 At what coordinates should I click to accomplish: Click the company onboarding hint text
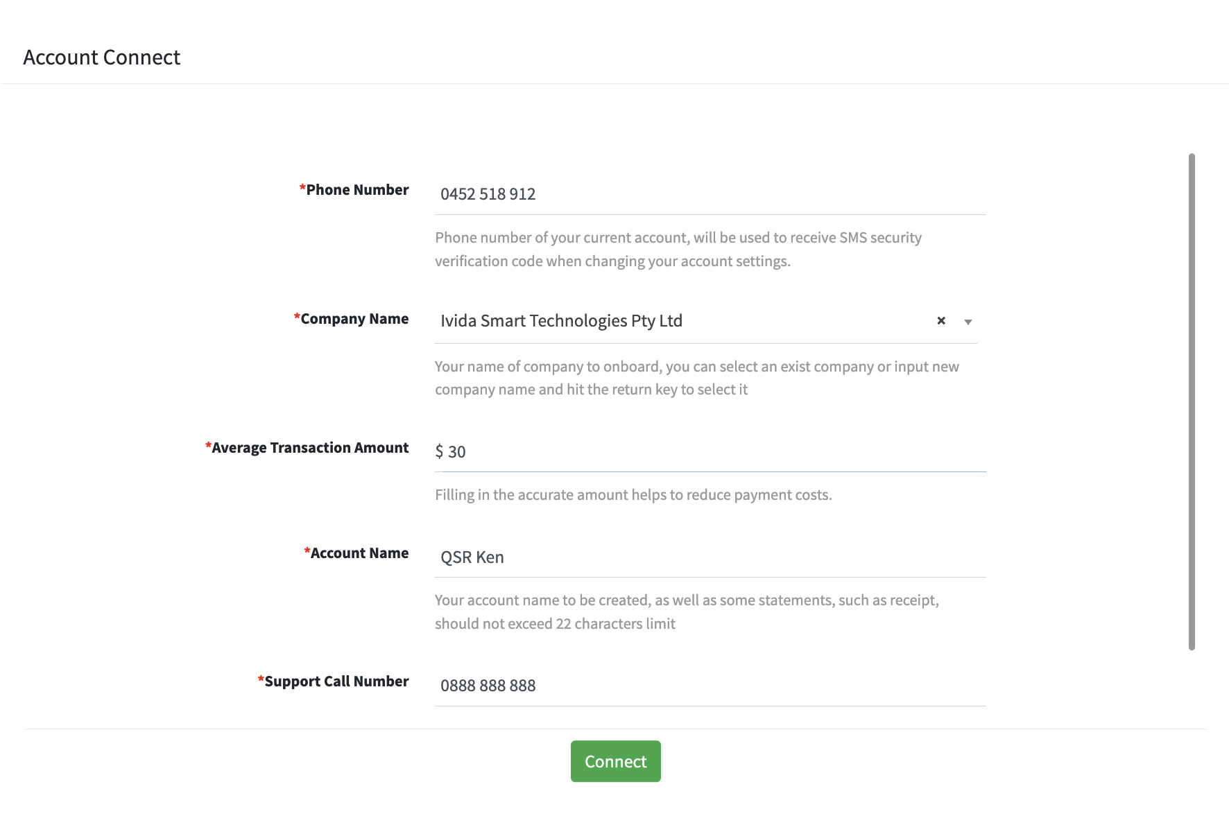click(x=696, y=378)
